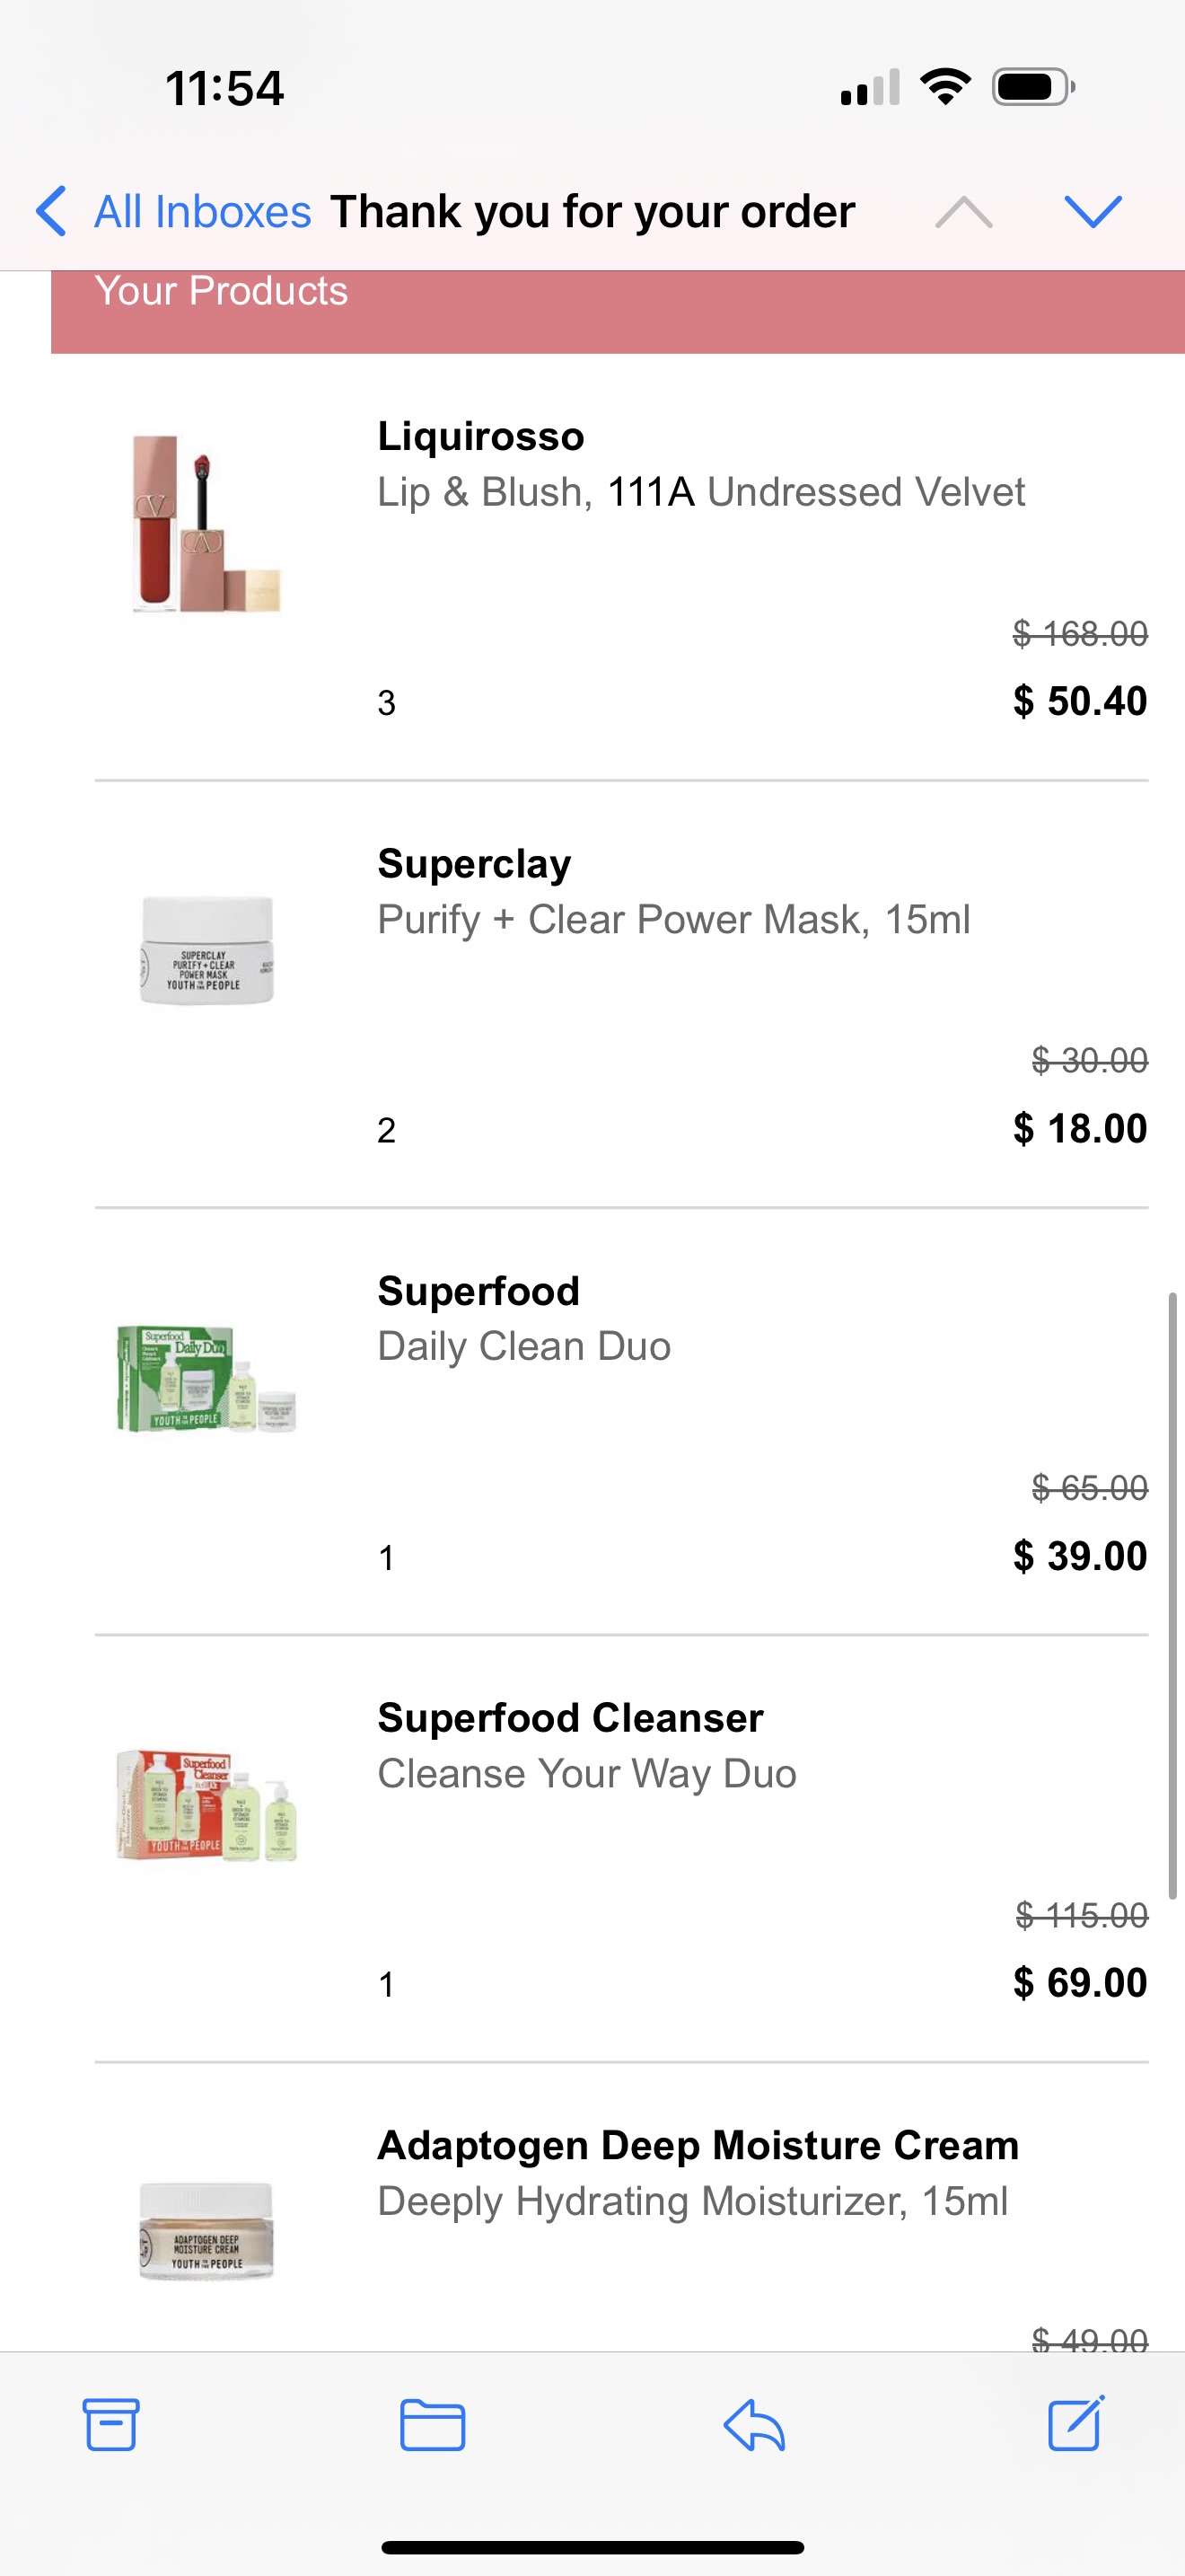View the Superfood Daily Clean Duo image

pos(206,1378)
